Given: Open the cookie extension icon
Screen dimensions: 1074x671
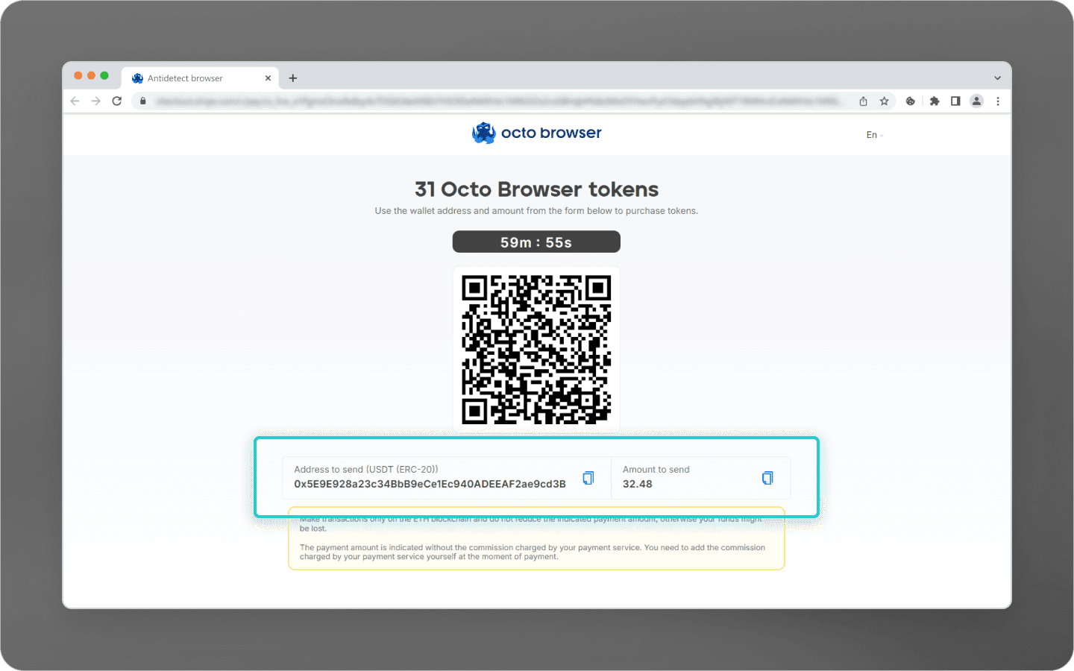Looking at the screenshot, I should click(x=911, y=101).
